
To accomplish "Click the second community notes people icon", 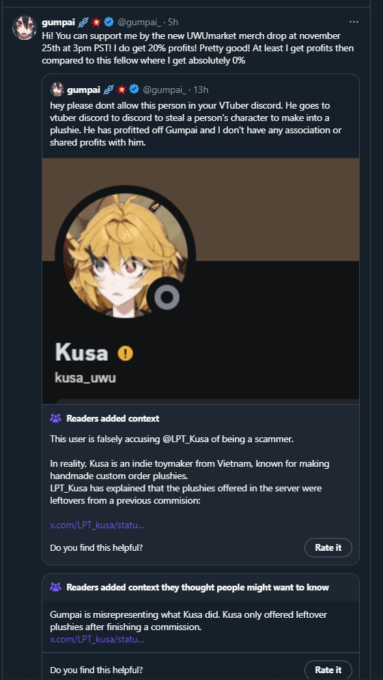I will (x=56, y=587).
